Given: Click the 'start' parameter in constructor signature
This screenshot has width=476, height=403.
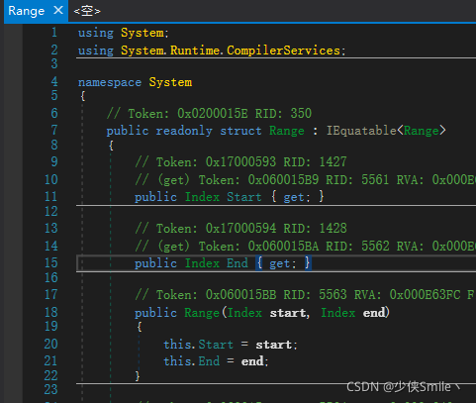Looking at the screenshot, I should [288, 313].
